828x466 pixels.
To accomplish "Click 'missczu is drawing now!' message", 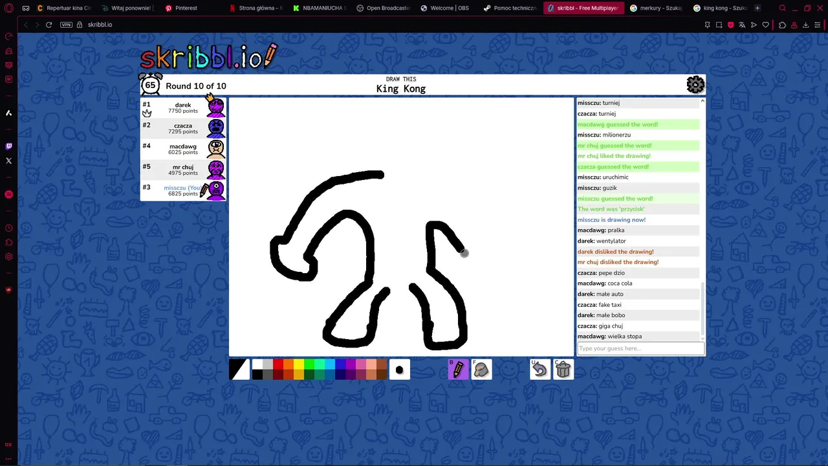I will 611,219.
